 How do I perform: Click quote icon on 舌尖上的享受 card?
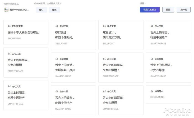point(57,59)
